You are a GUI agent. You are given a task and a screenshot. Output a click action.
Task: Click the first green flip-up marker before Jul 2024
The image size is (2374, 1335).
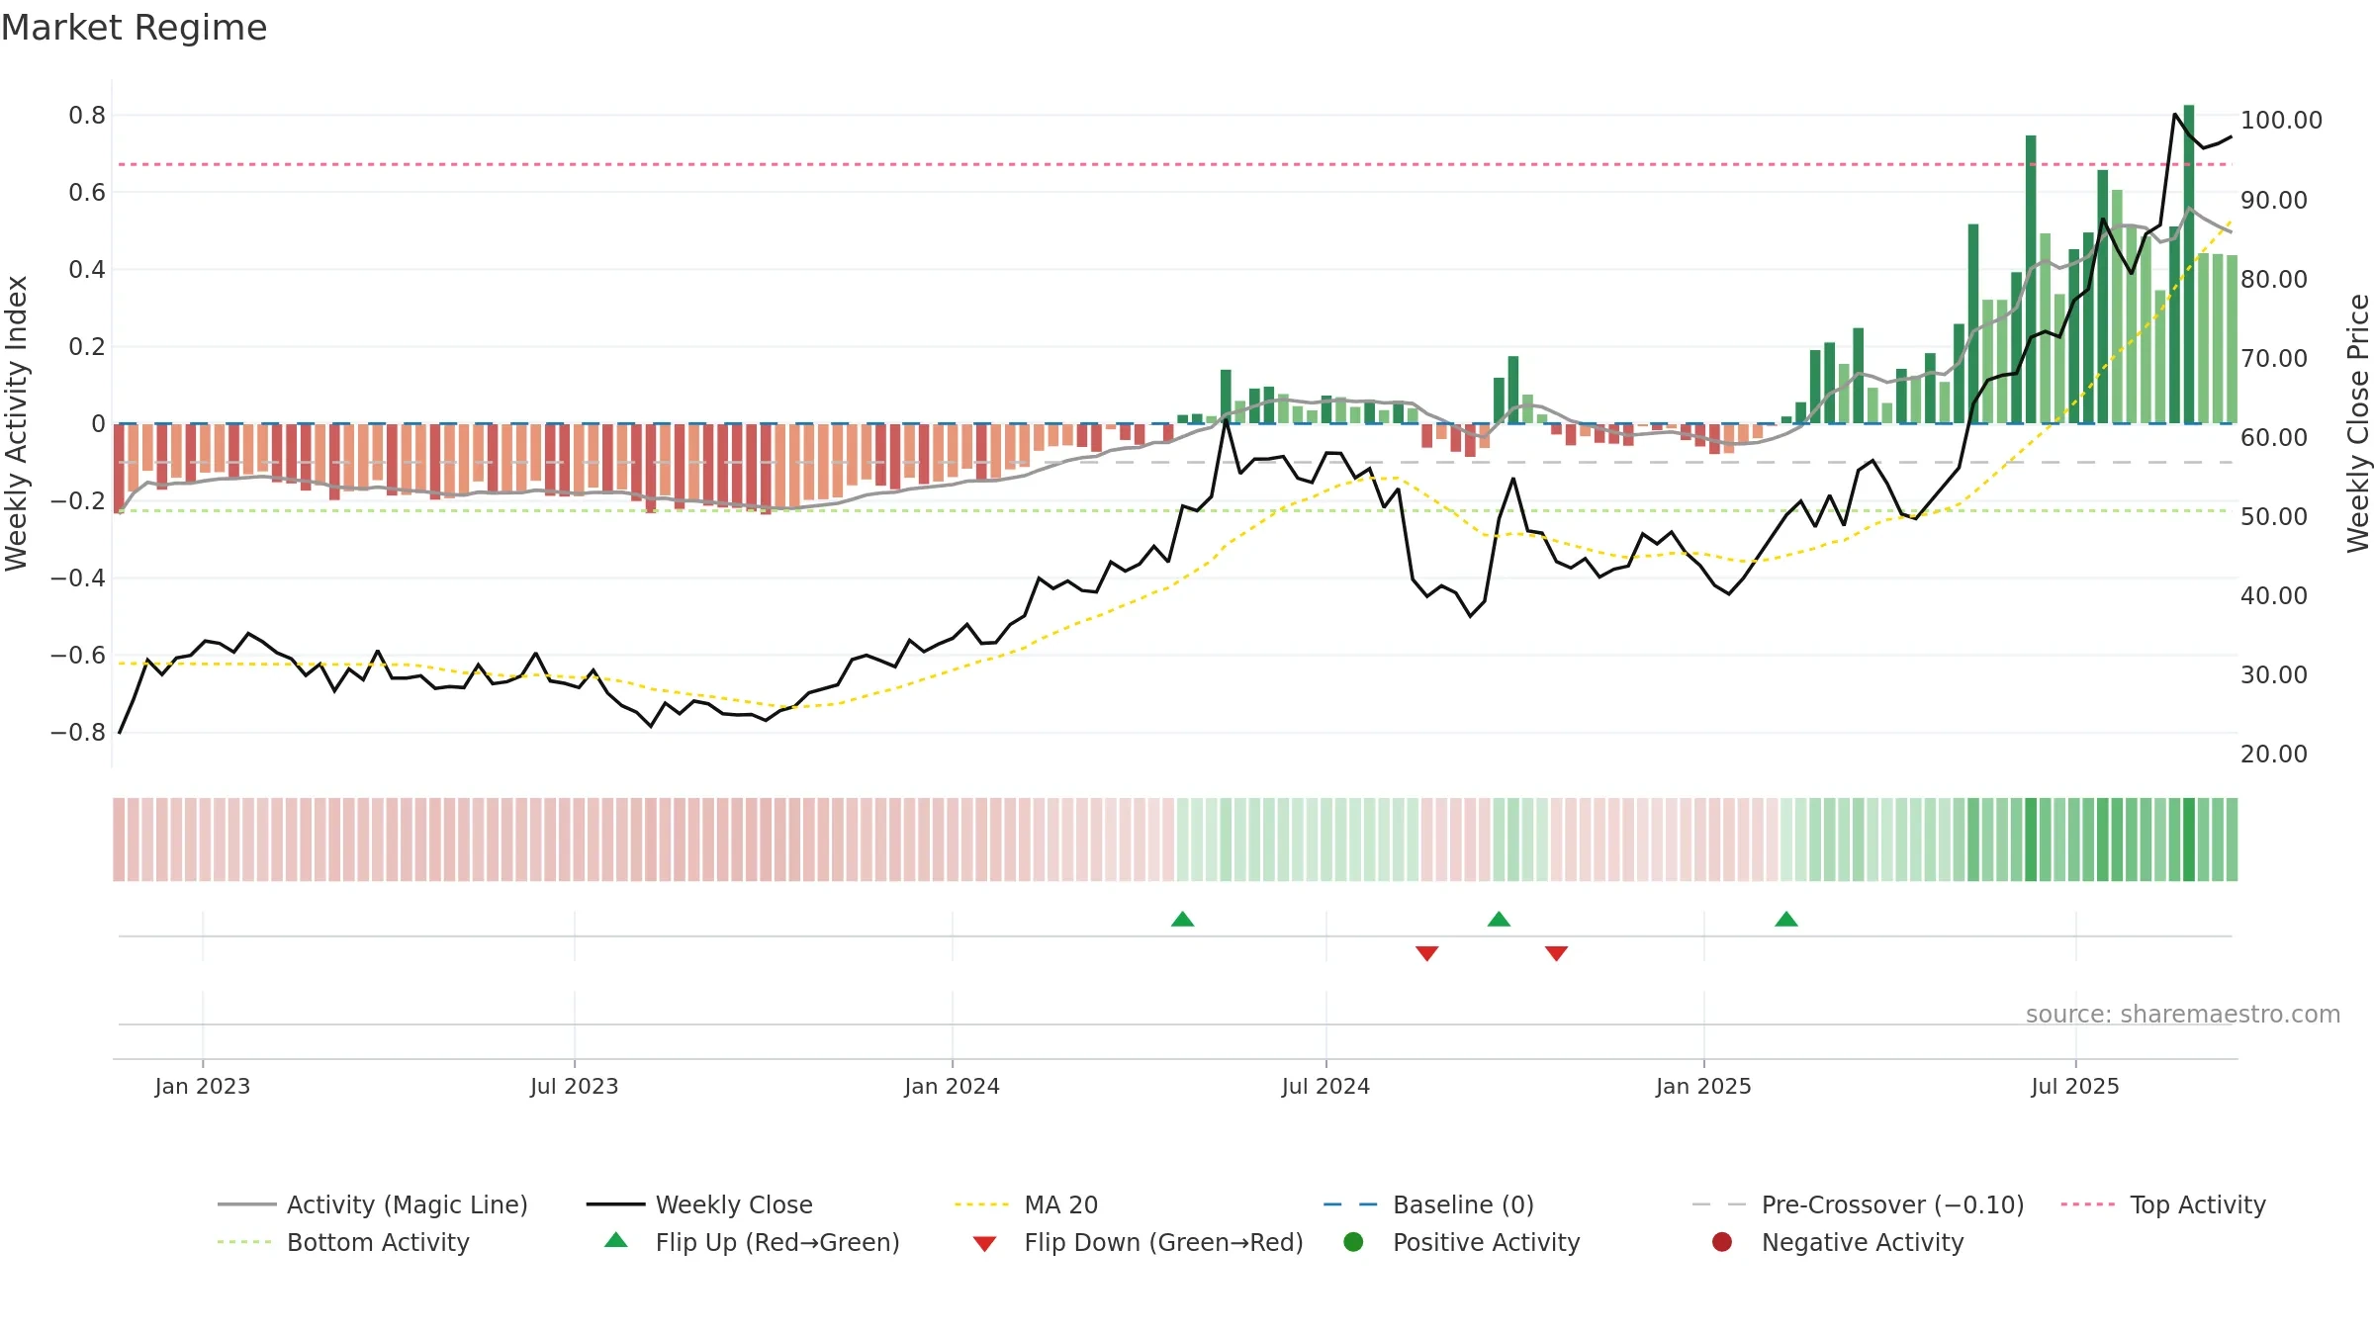[1182, 920]
